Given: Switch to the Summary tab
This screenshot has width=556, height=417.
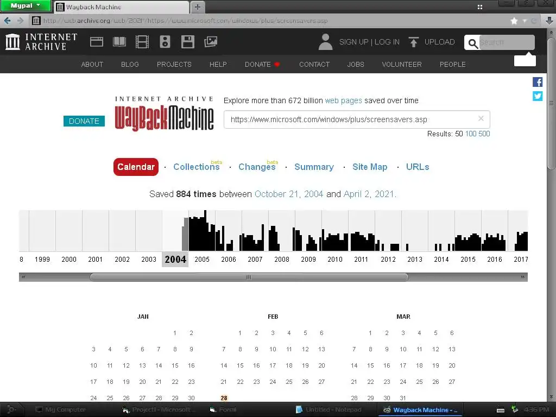Looking at the screenshot, I should tap(314, 167).
